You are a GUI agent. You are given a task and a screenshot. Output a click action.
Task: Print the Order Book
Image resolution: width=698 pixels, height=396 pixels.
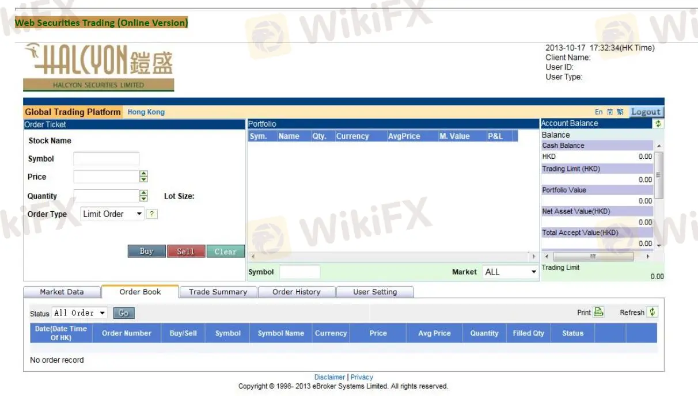click(x=598, y=312)
